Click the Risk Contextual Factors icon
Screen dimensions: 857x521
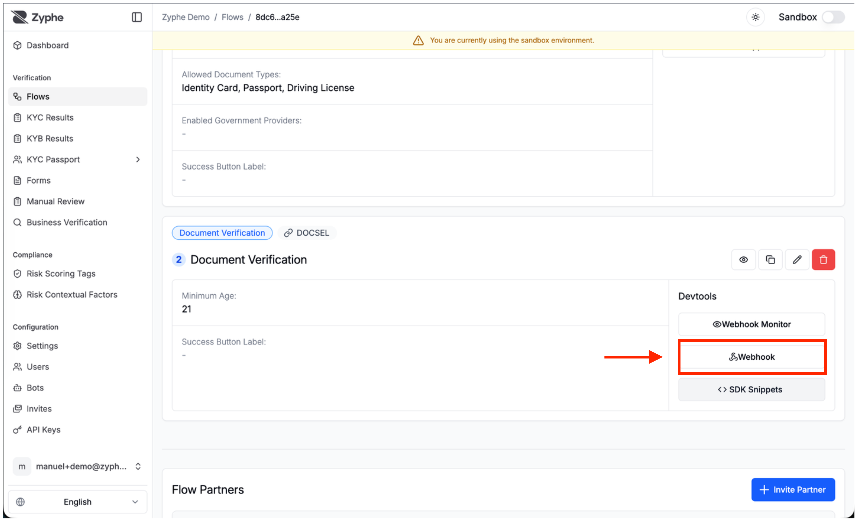click(17, 294)
